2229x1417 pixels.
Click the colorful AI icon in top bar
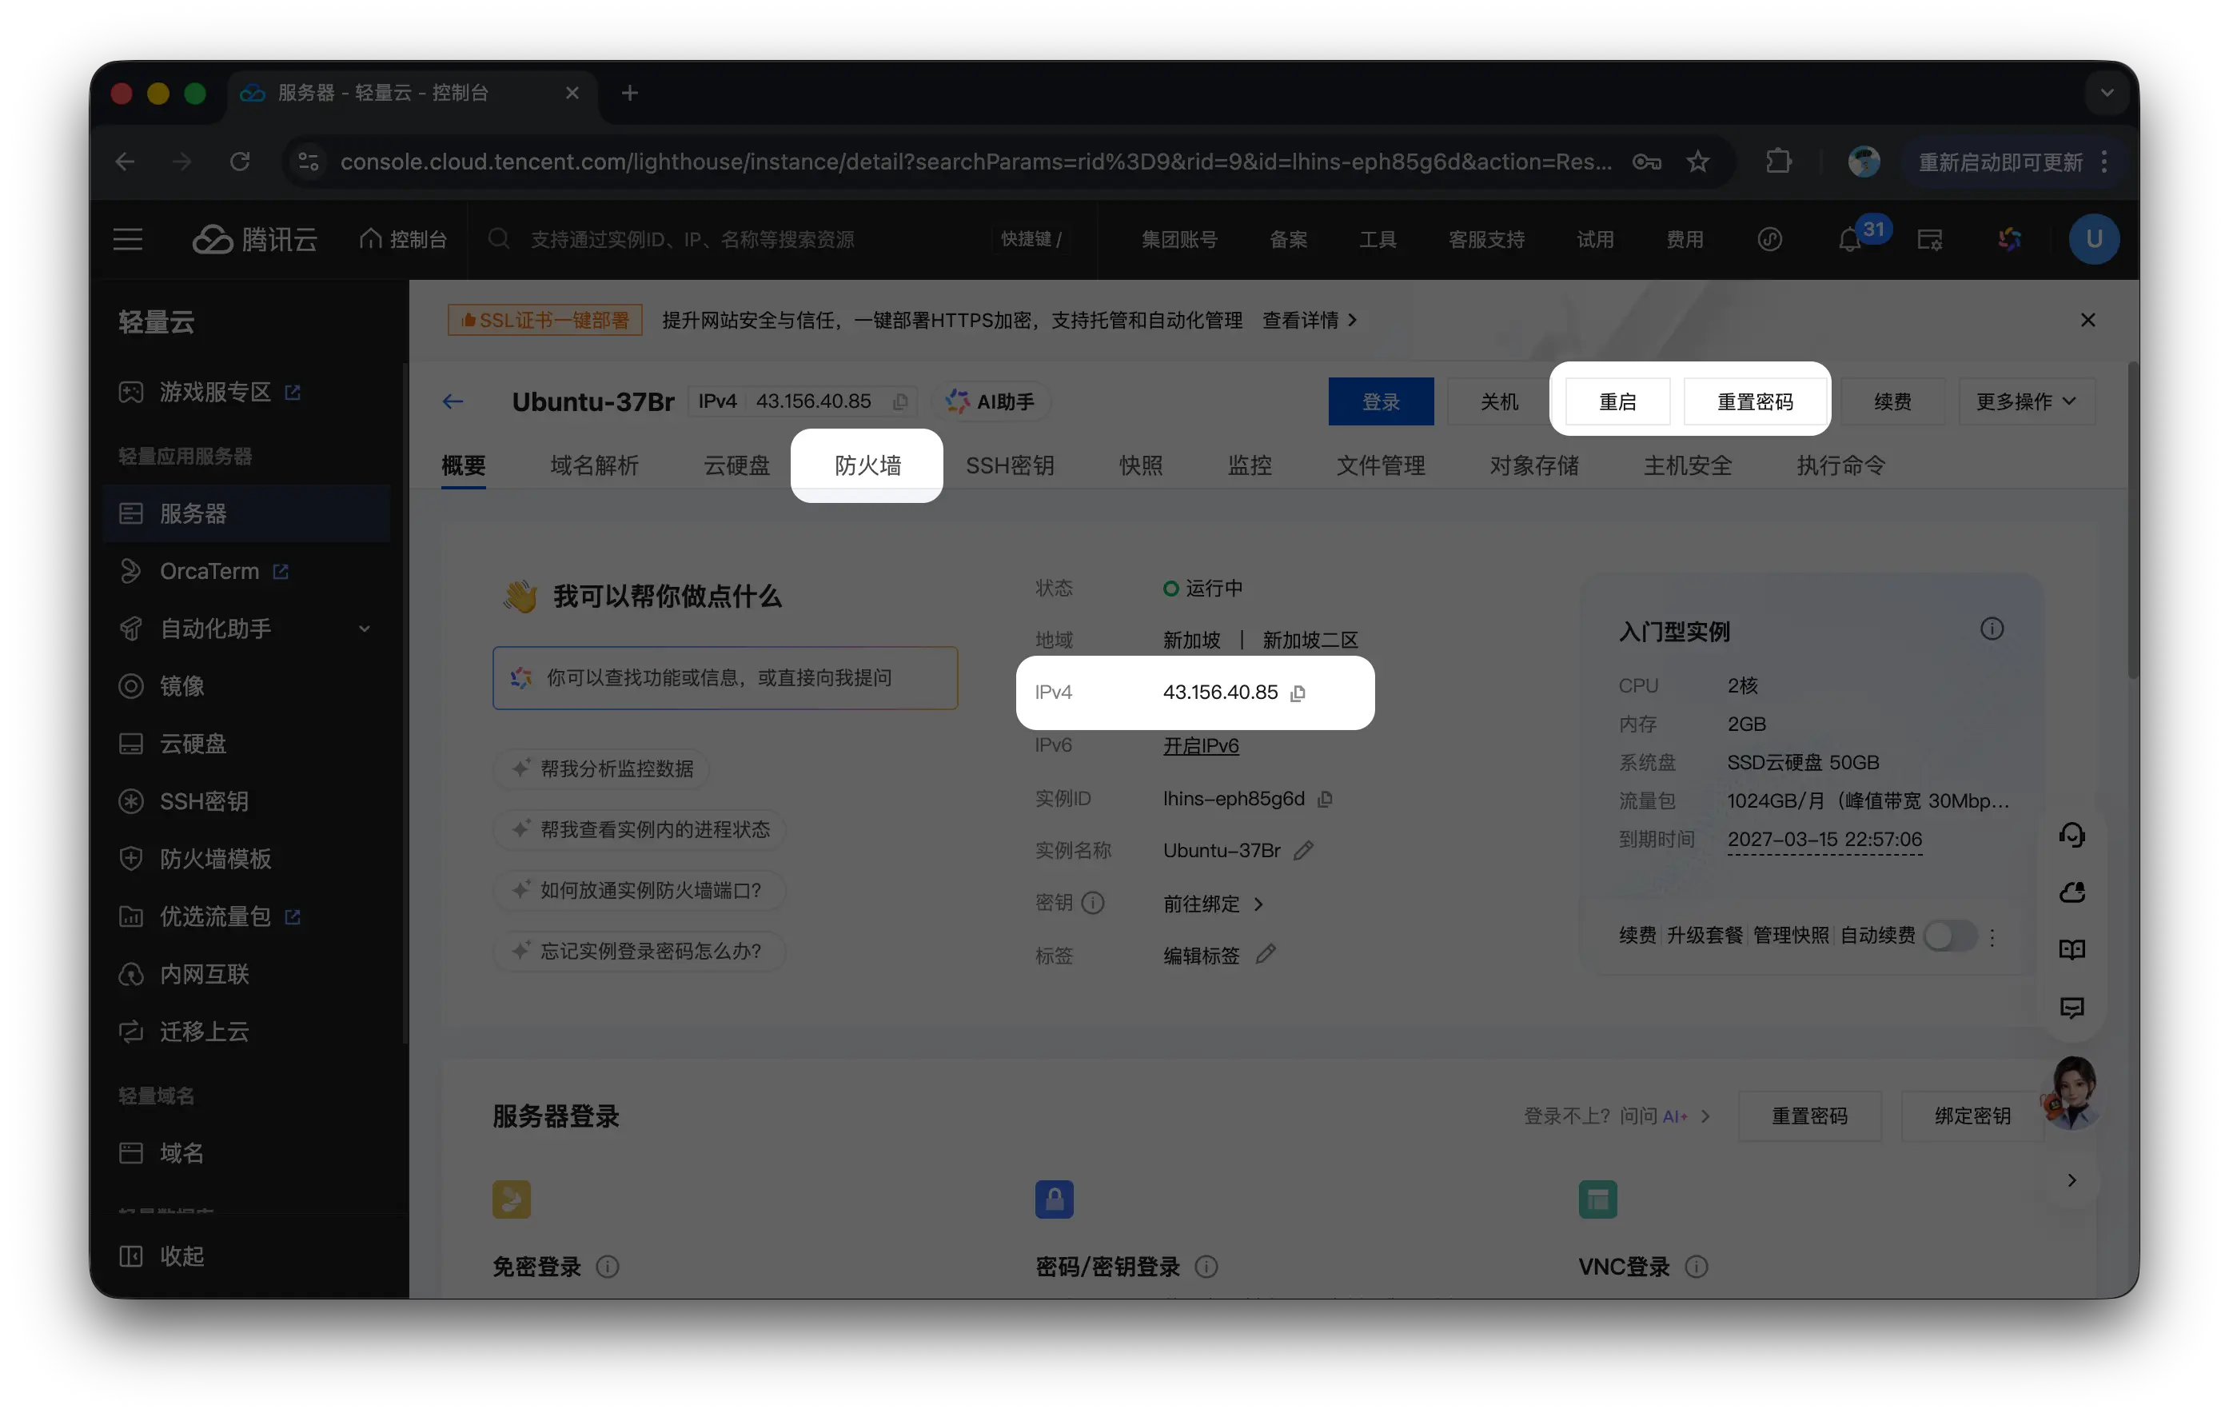2010,240
